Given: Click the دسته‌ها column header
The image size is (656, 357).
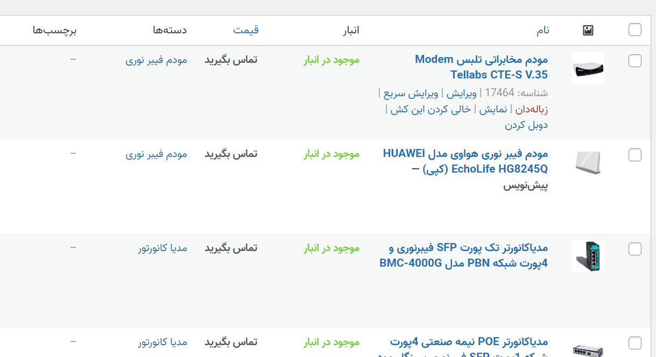Looking at the screenshot, I should click(170, 30).
